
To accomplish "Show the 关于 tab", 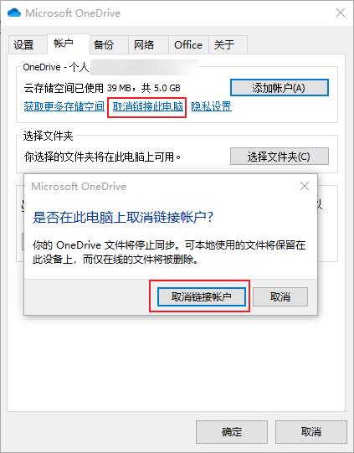I will [x=223, y=45].
